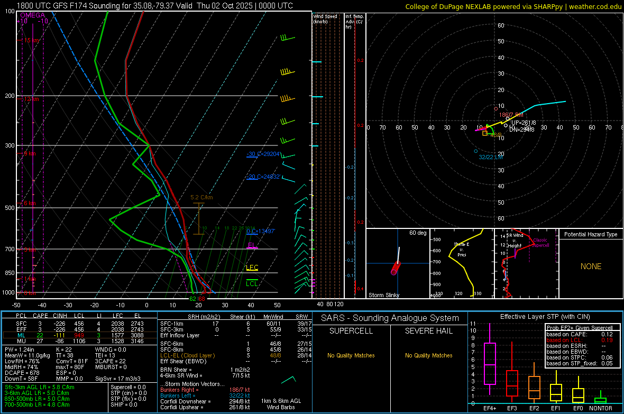Click the Potential Hazard Type header
Viewport: 624px width, 414px height.
(x=591, y=234)
